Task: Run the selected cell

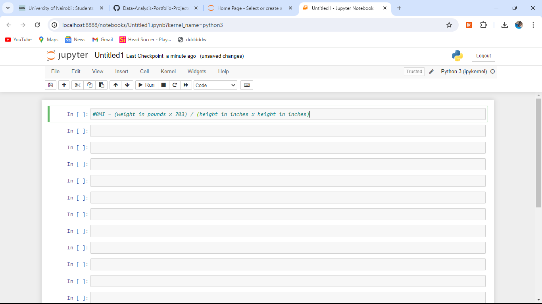Action: [x=146, y=85]
